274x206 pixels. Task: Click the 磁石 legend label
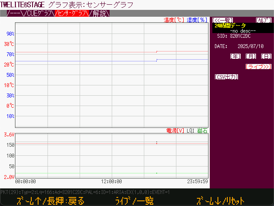[202, 130]
